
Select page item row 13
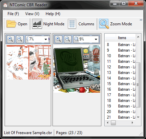pyautogui.click(x=120, y=73)
